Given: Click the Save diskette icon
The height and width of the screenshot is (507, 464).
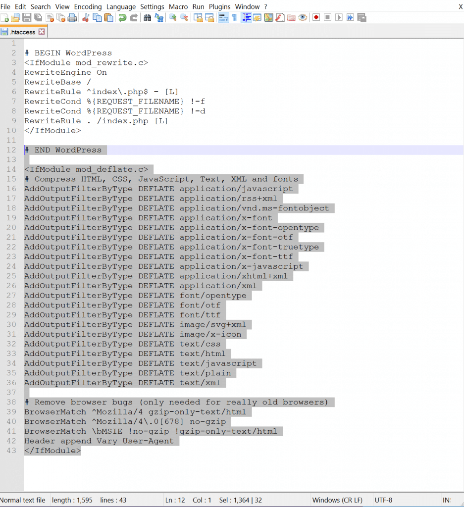Looking at the screenshot, I should point(27,17).
